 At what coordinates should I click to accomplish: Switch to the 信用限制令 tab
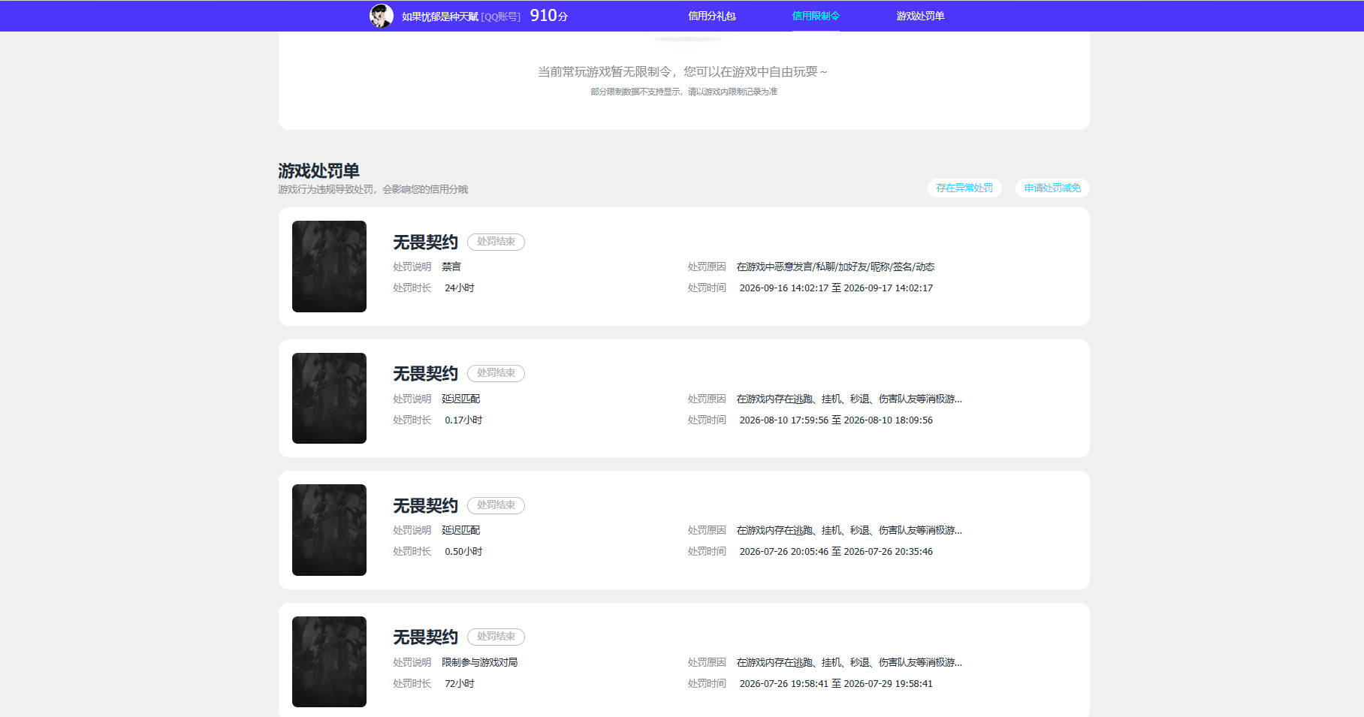click(816, 16)
